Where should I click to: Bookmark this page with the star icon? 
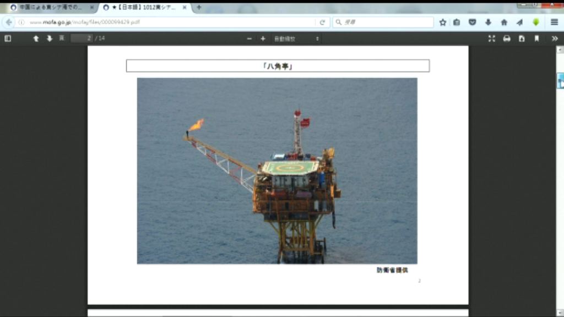(x=442, y=22)
